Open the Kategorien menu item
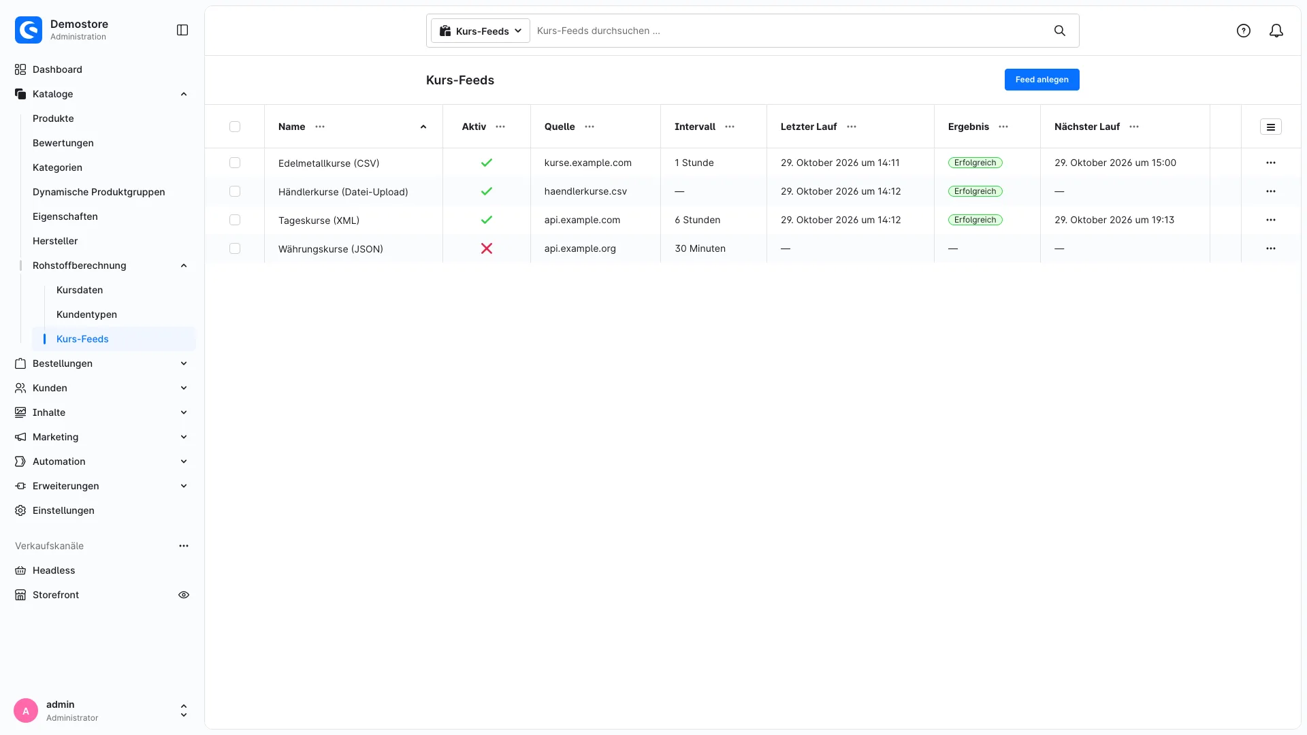This screenshot has height=735, width=1307. 57,167
